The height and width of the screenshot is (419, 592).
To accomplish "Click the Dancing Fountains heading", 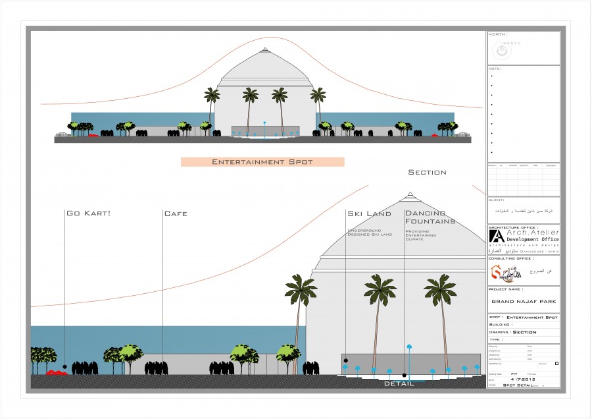I will point(430,217).
